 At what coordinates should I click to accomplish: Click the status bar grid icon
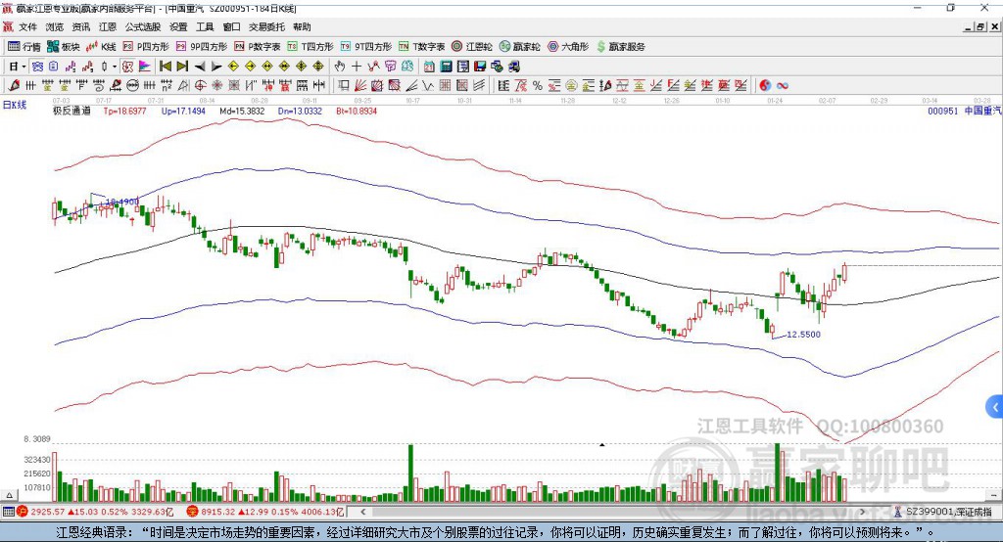click(x=8, y=512)
